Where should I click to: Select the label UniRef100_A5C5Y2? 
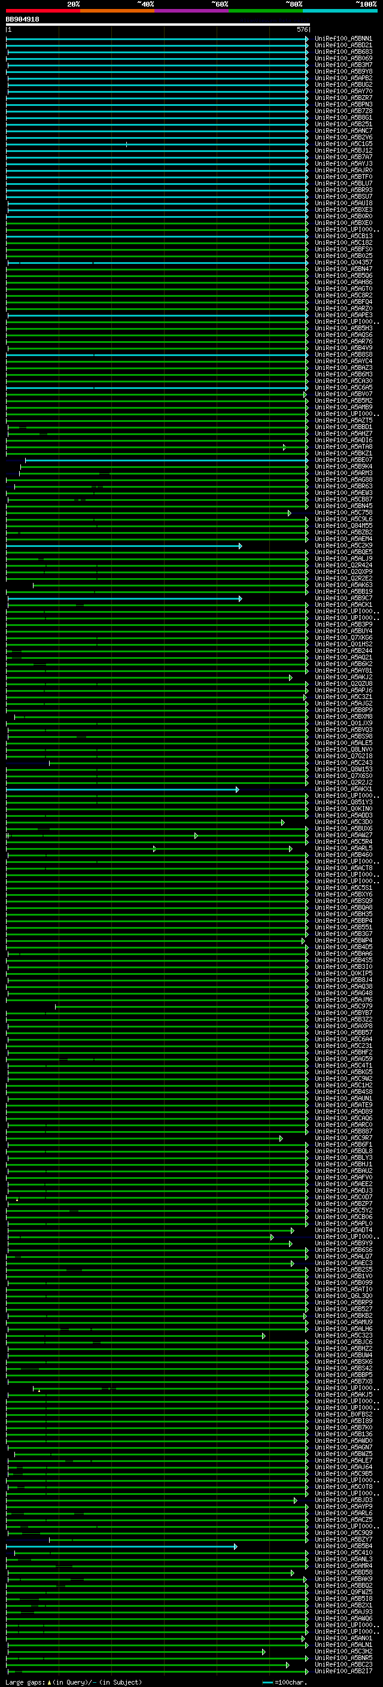pos(344,1210)
